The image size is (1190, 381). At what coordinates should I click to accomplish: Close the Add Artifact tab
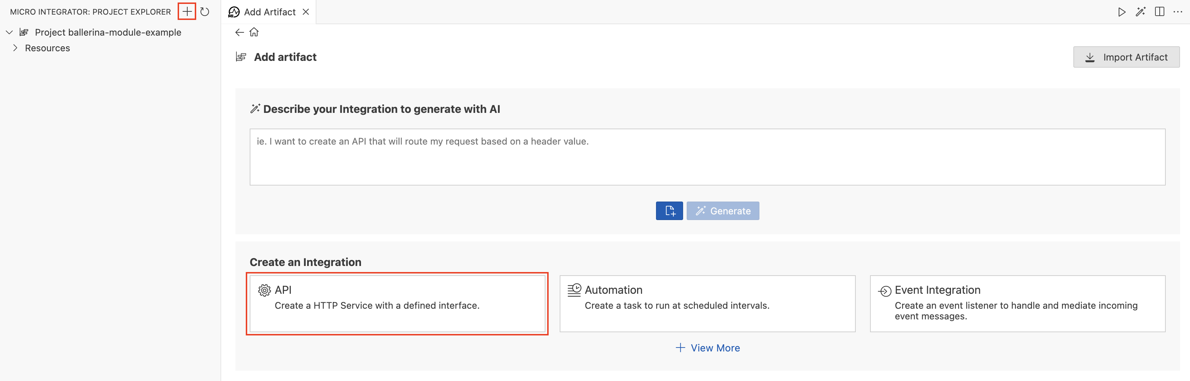(x=305, y=12)
